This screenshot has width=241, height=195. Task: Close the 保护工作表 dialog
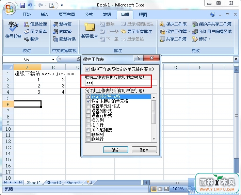click(151, 58)
